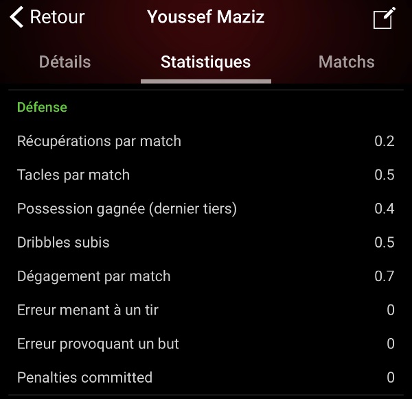
Task: Open the edit note icon
Action: (x=385, y=18)
